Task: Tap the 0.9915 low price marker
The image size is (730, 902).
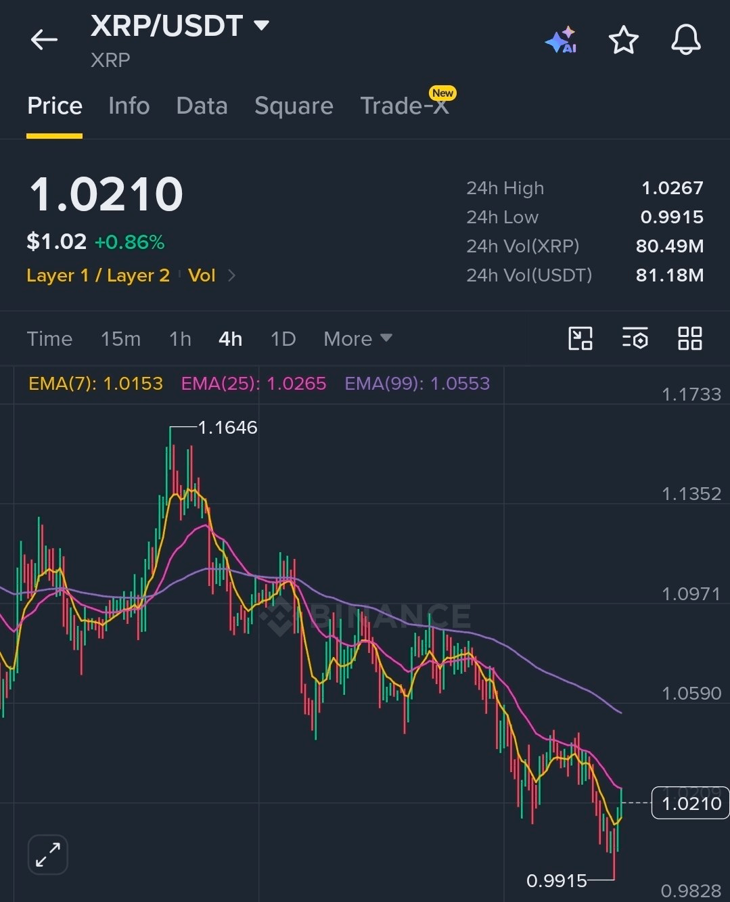Action: 557,880
